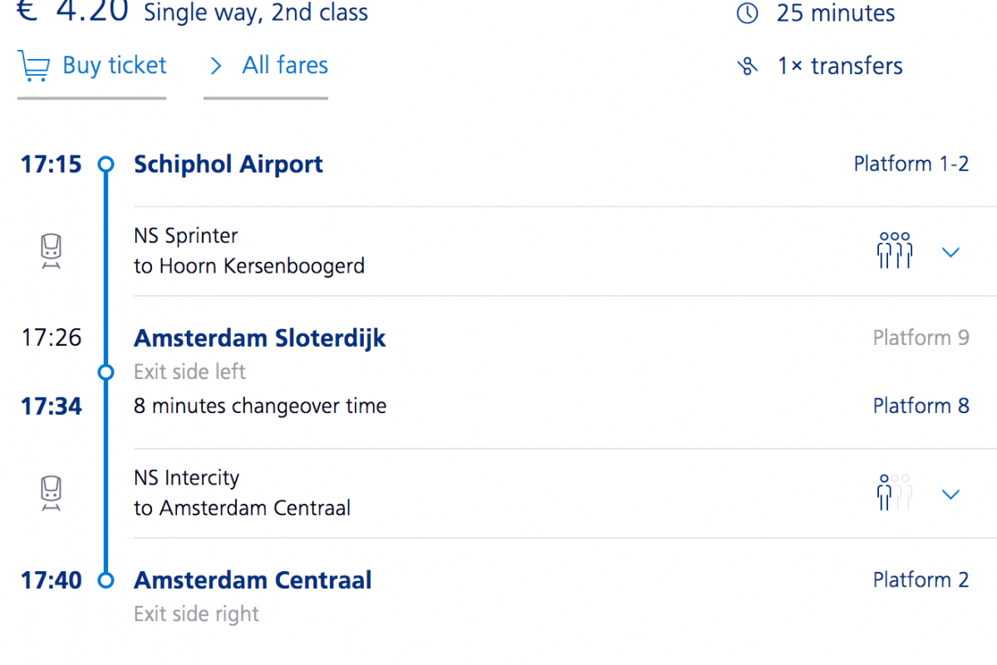Click the NS Sprinter train icon
This screenshot has height=665, width=997.
coord(52,251)
